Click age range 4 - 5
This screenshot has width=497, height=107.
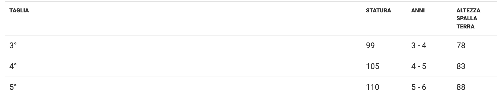pyautogui.click(x=419, y=66)
